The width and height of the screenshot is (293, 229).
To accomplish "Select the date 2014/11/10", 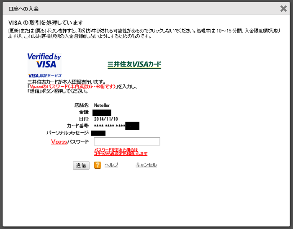I will coord(106,119).
